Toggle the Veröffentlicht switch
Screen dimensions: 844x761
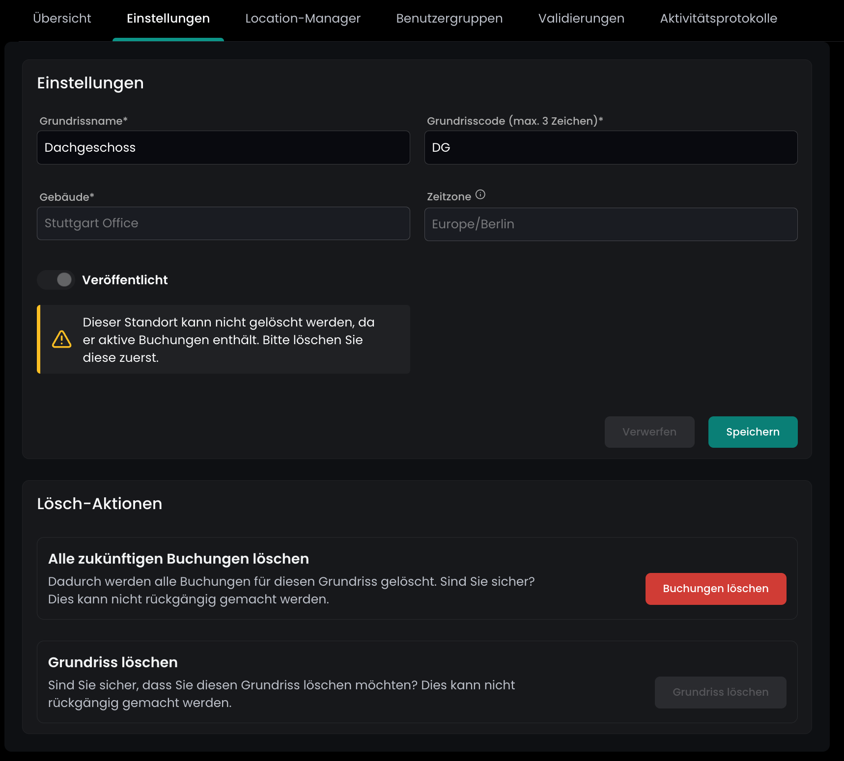(56, 280)
